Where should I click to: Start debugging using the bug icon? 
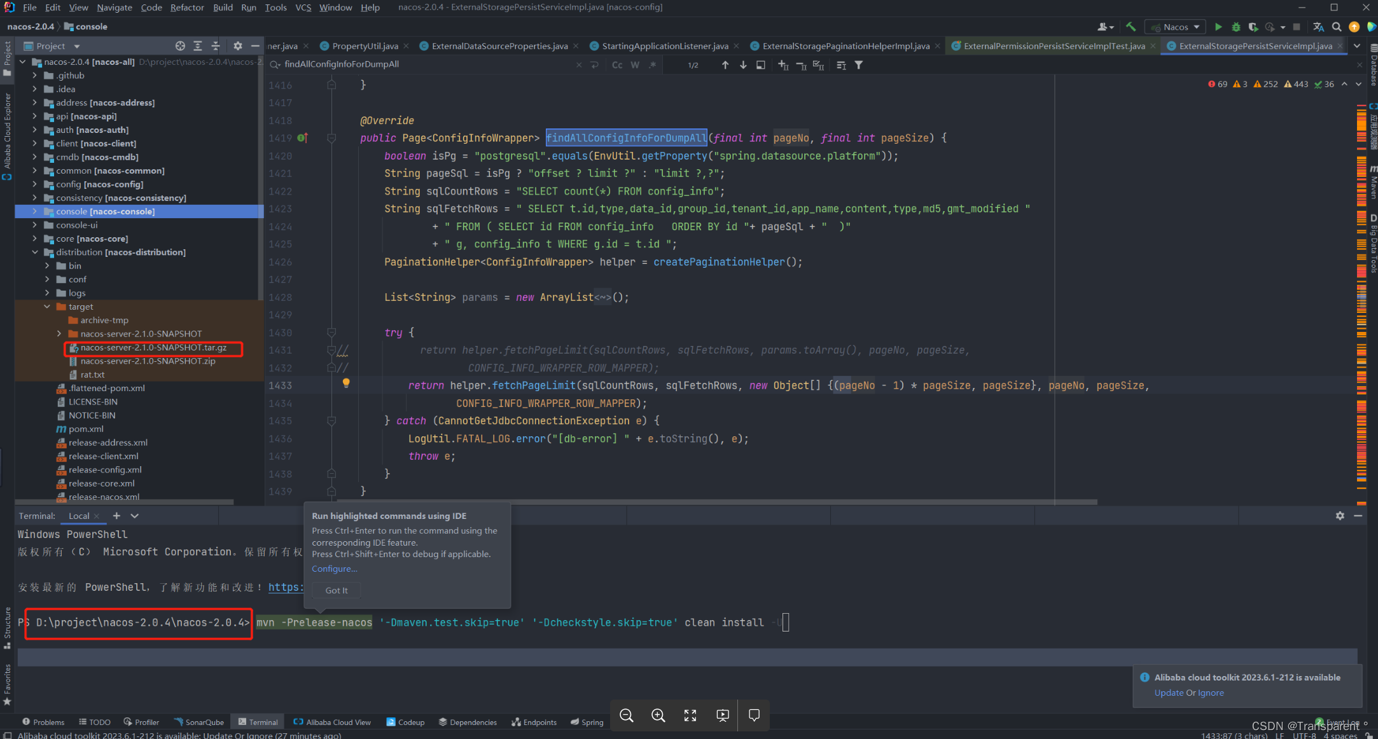click(1235, 27)
